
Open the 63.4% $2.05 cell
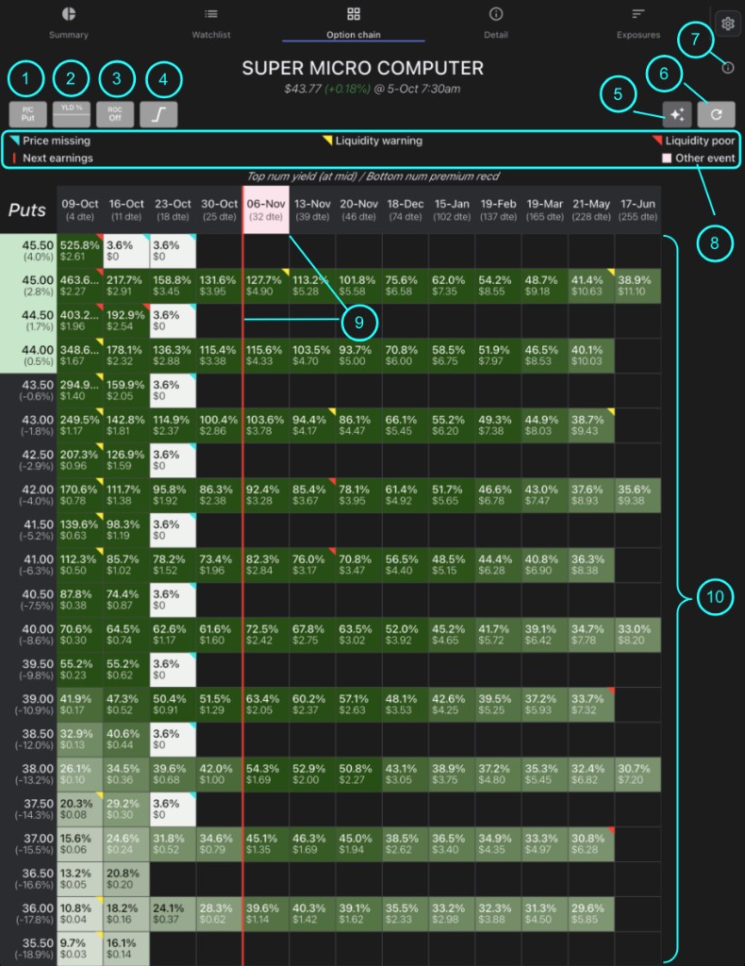(x=266, y=704)
